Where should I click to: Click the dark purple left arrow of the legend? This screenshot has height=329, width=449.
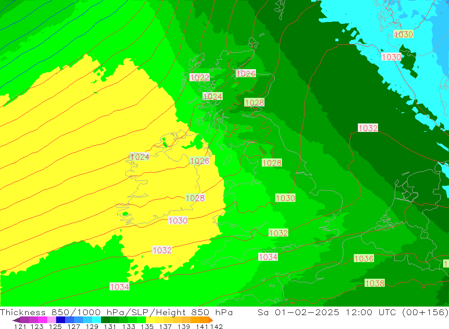16,320
